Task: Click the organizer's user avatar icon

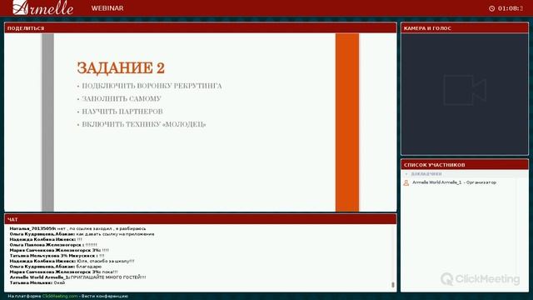Action: pos(406,182)
